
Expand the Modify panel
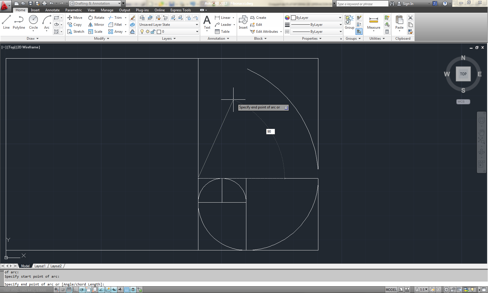[x=101, y=39]
